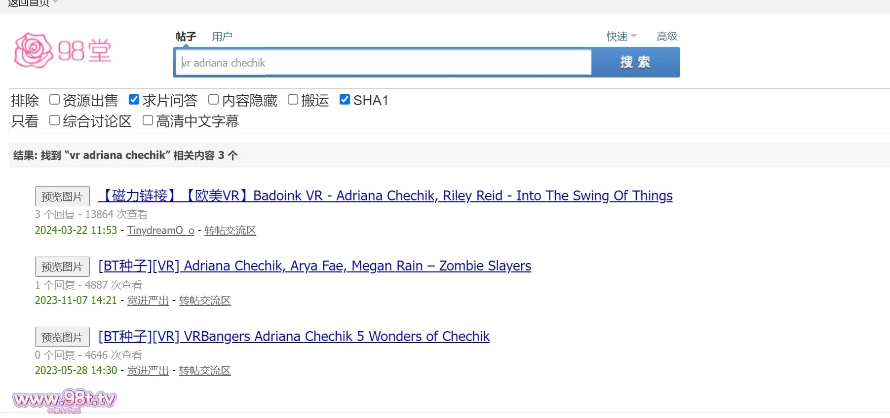Screen dimensions: 890x418
Task: Expand the 返回首页 dropdown arrow
Action: (x=55, y=2)
